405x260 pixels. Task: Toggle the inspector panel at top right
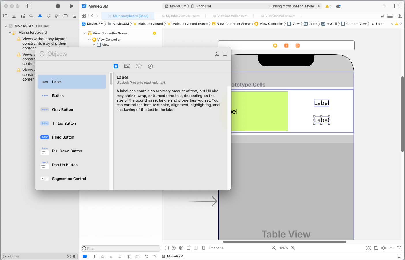pyautogui.click(x=397, y=6)
